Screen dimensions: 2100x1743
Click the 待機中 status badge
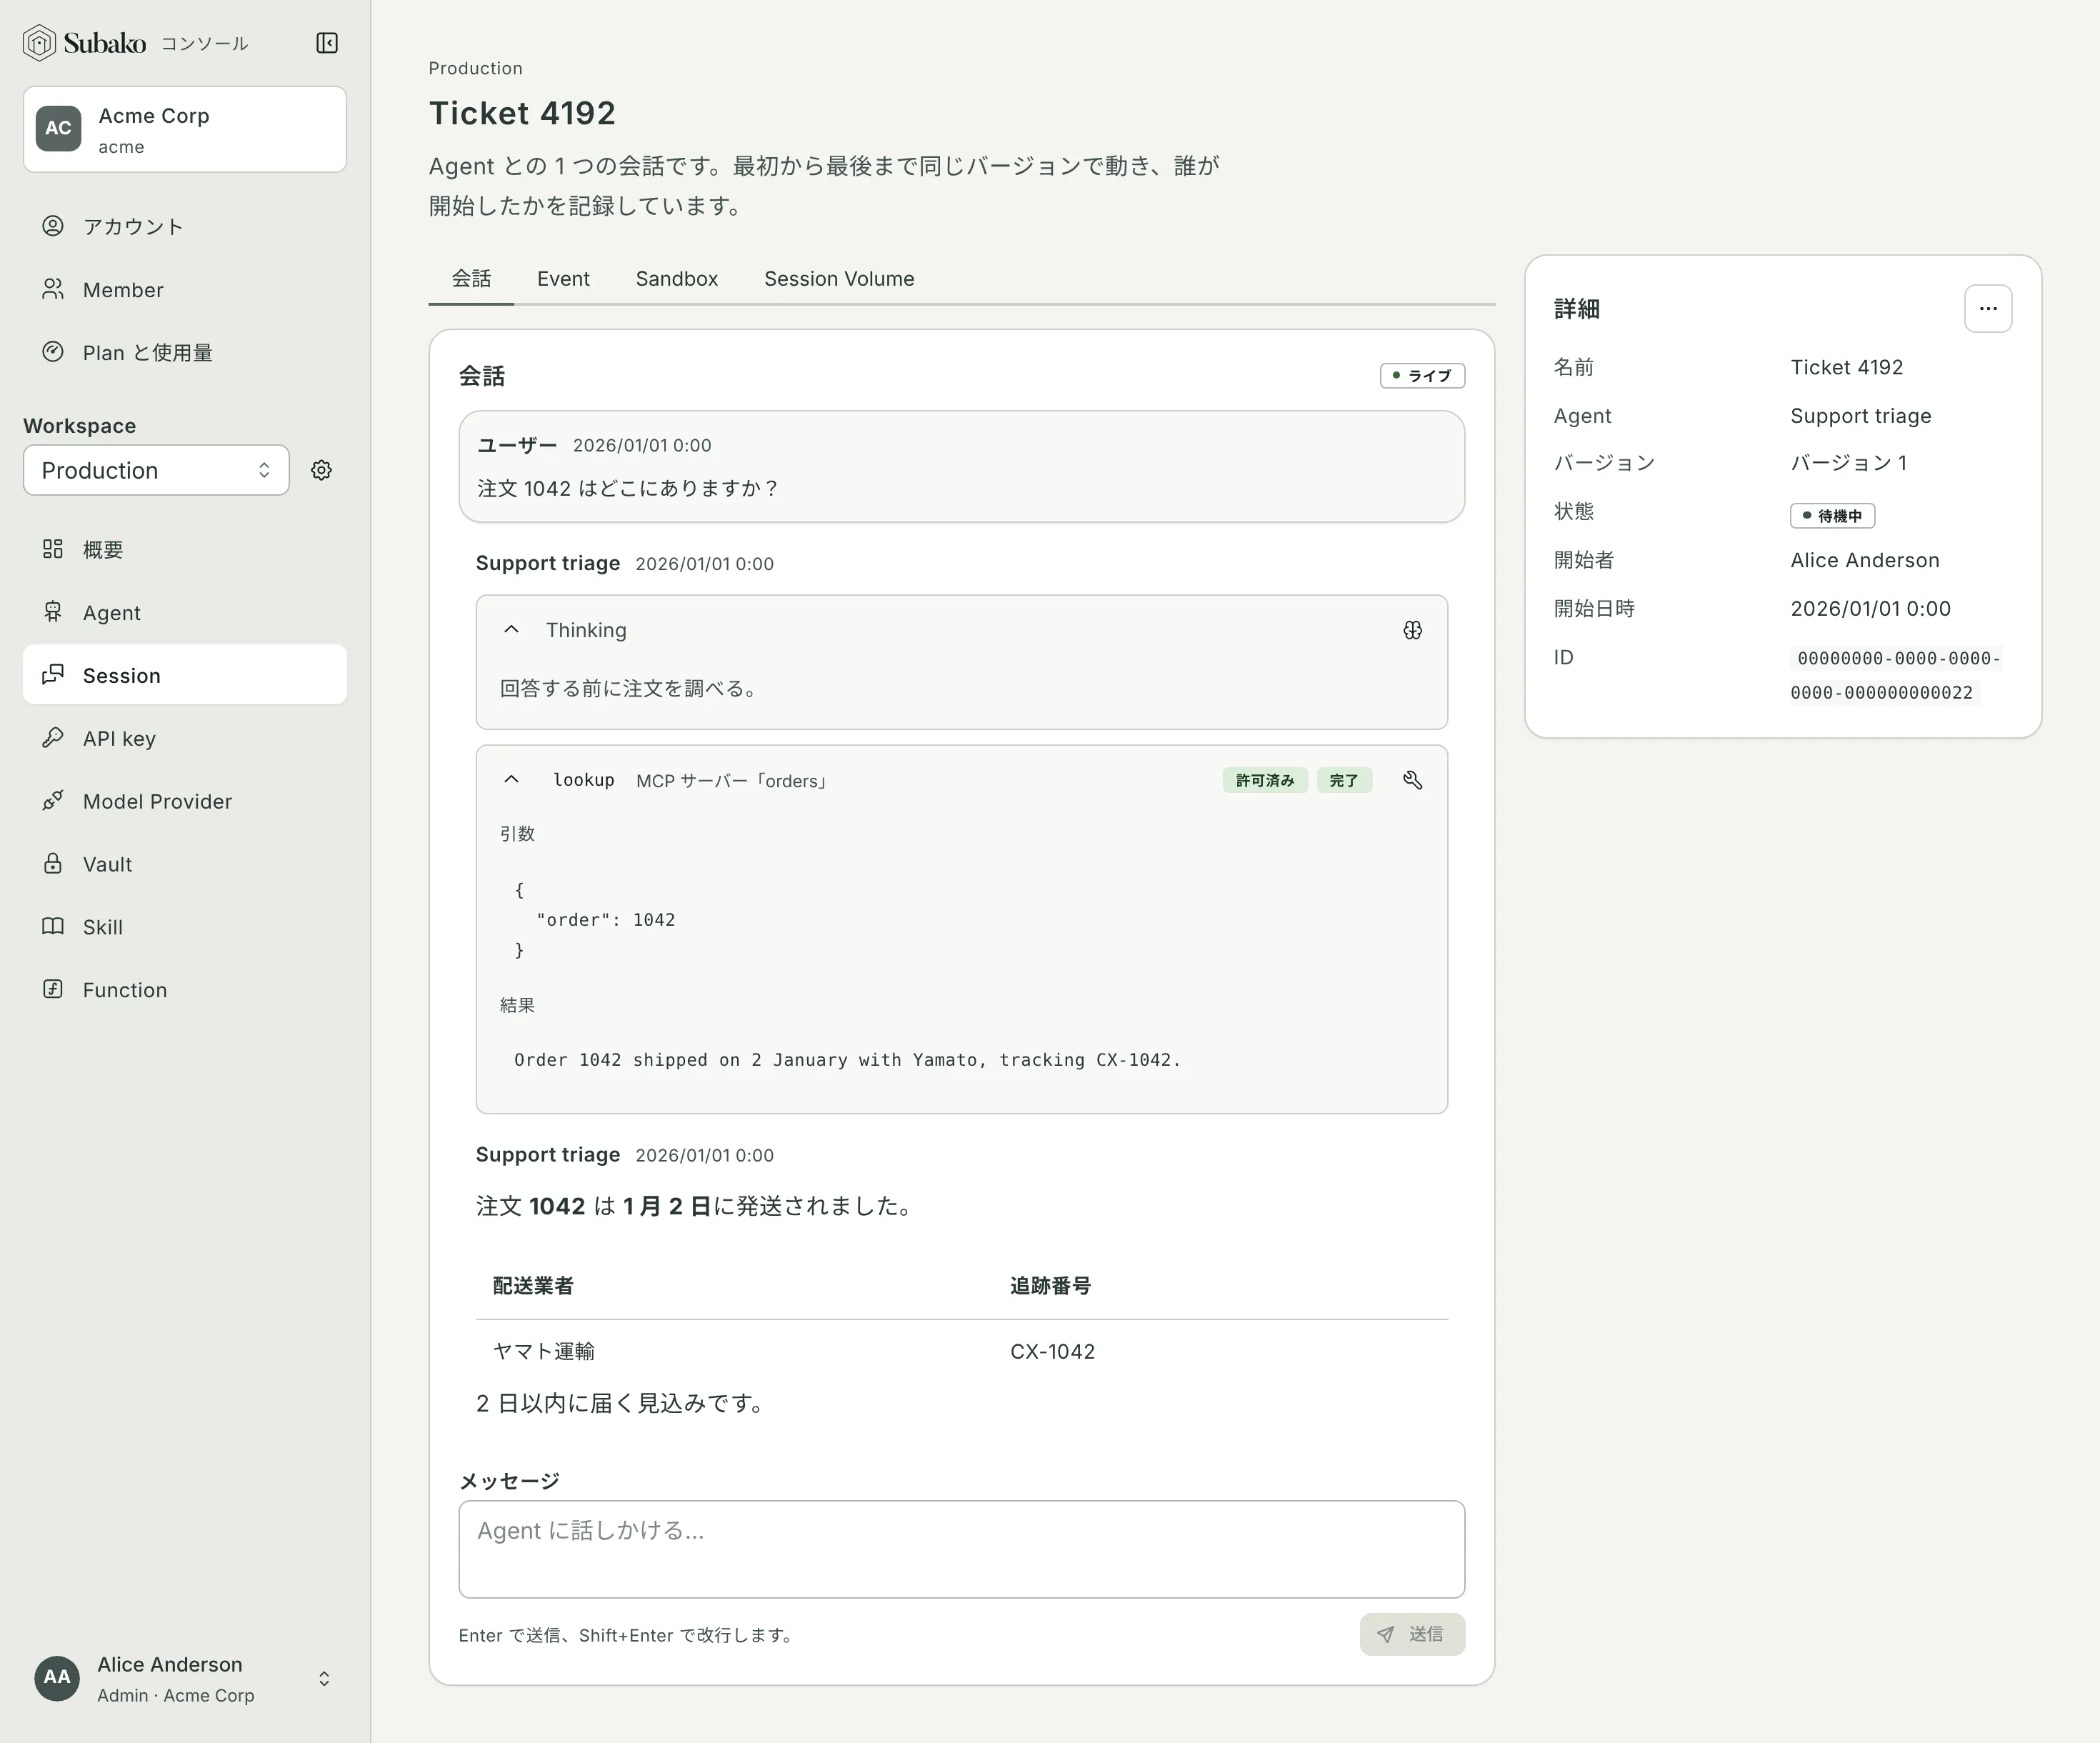tap(1832, 516)
